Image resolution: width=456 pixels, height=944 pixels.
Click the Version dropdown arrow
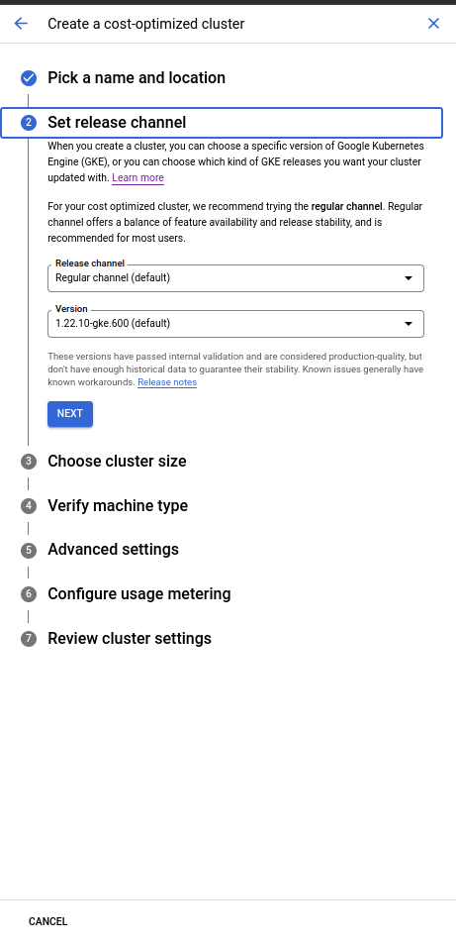[409, 324]
